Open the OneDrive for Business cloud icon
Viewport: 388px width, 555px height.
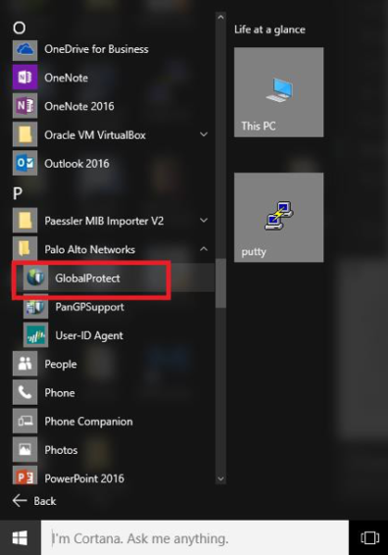[x=24, y=50]
